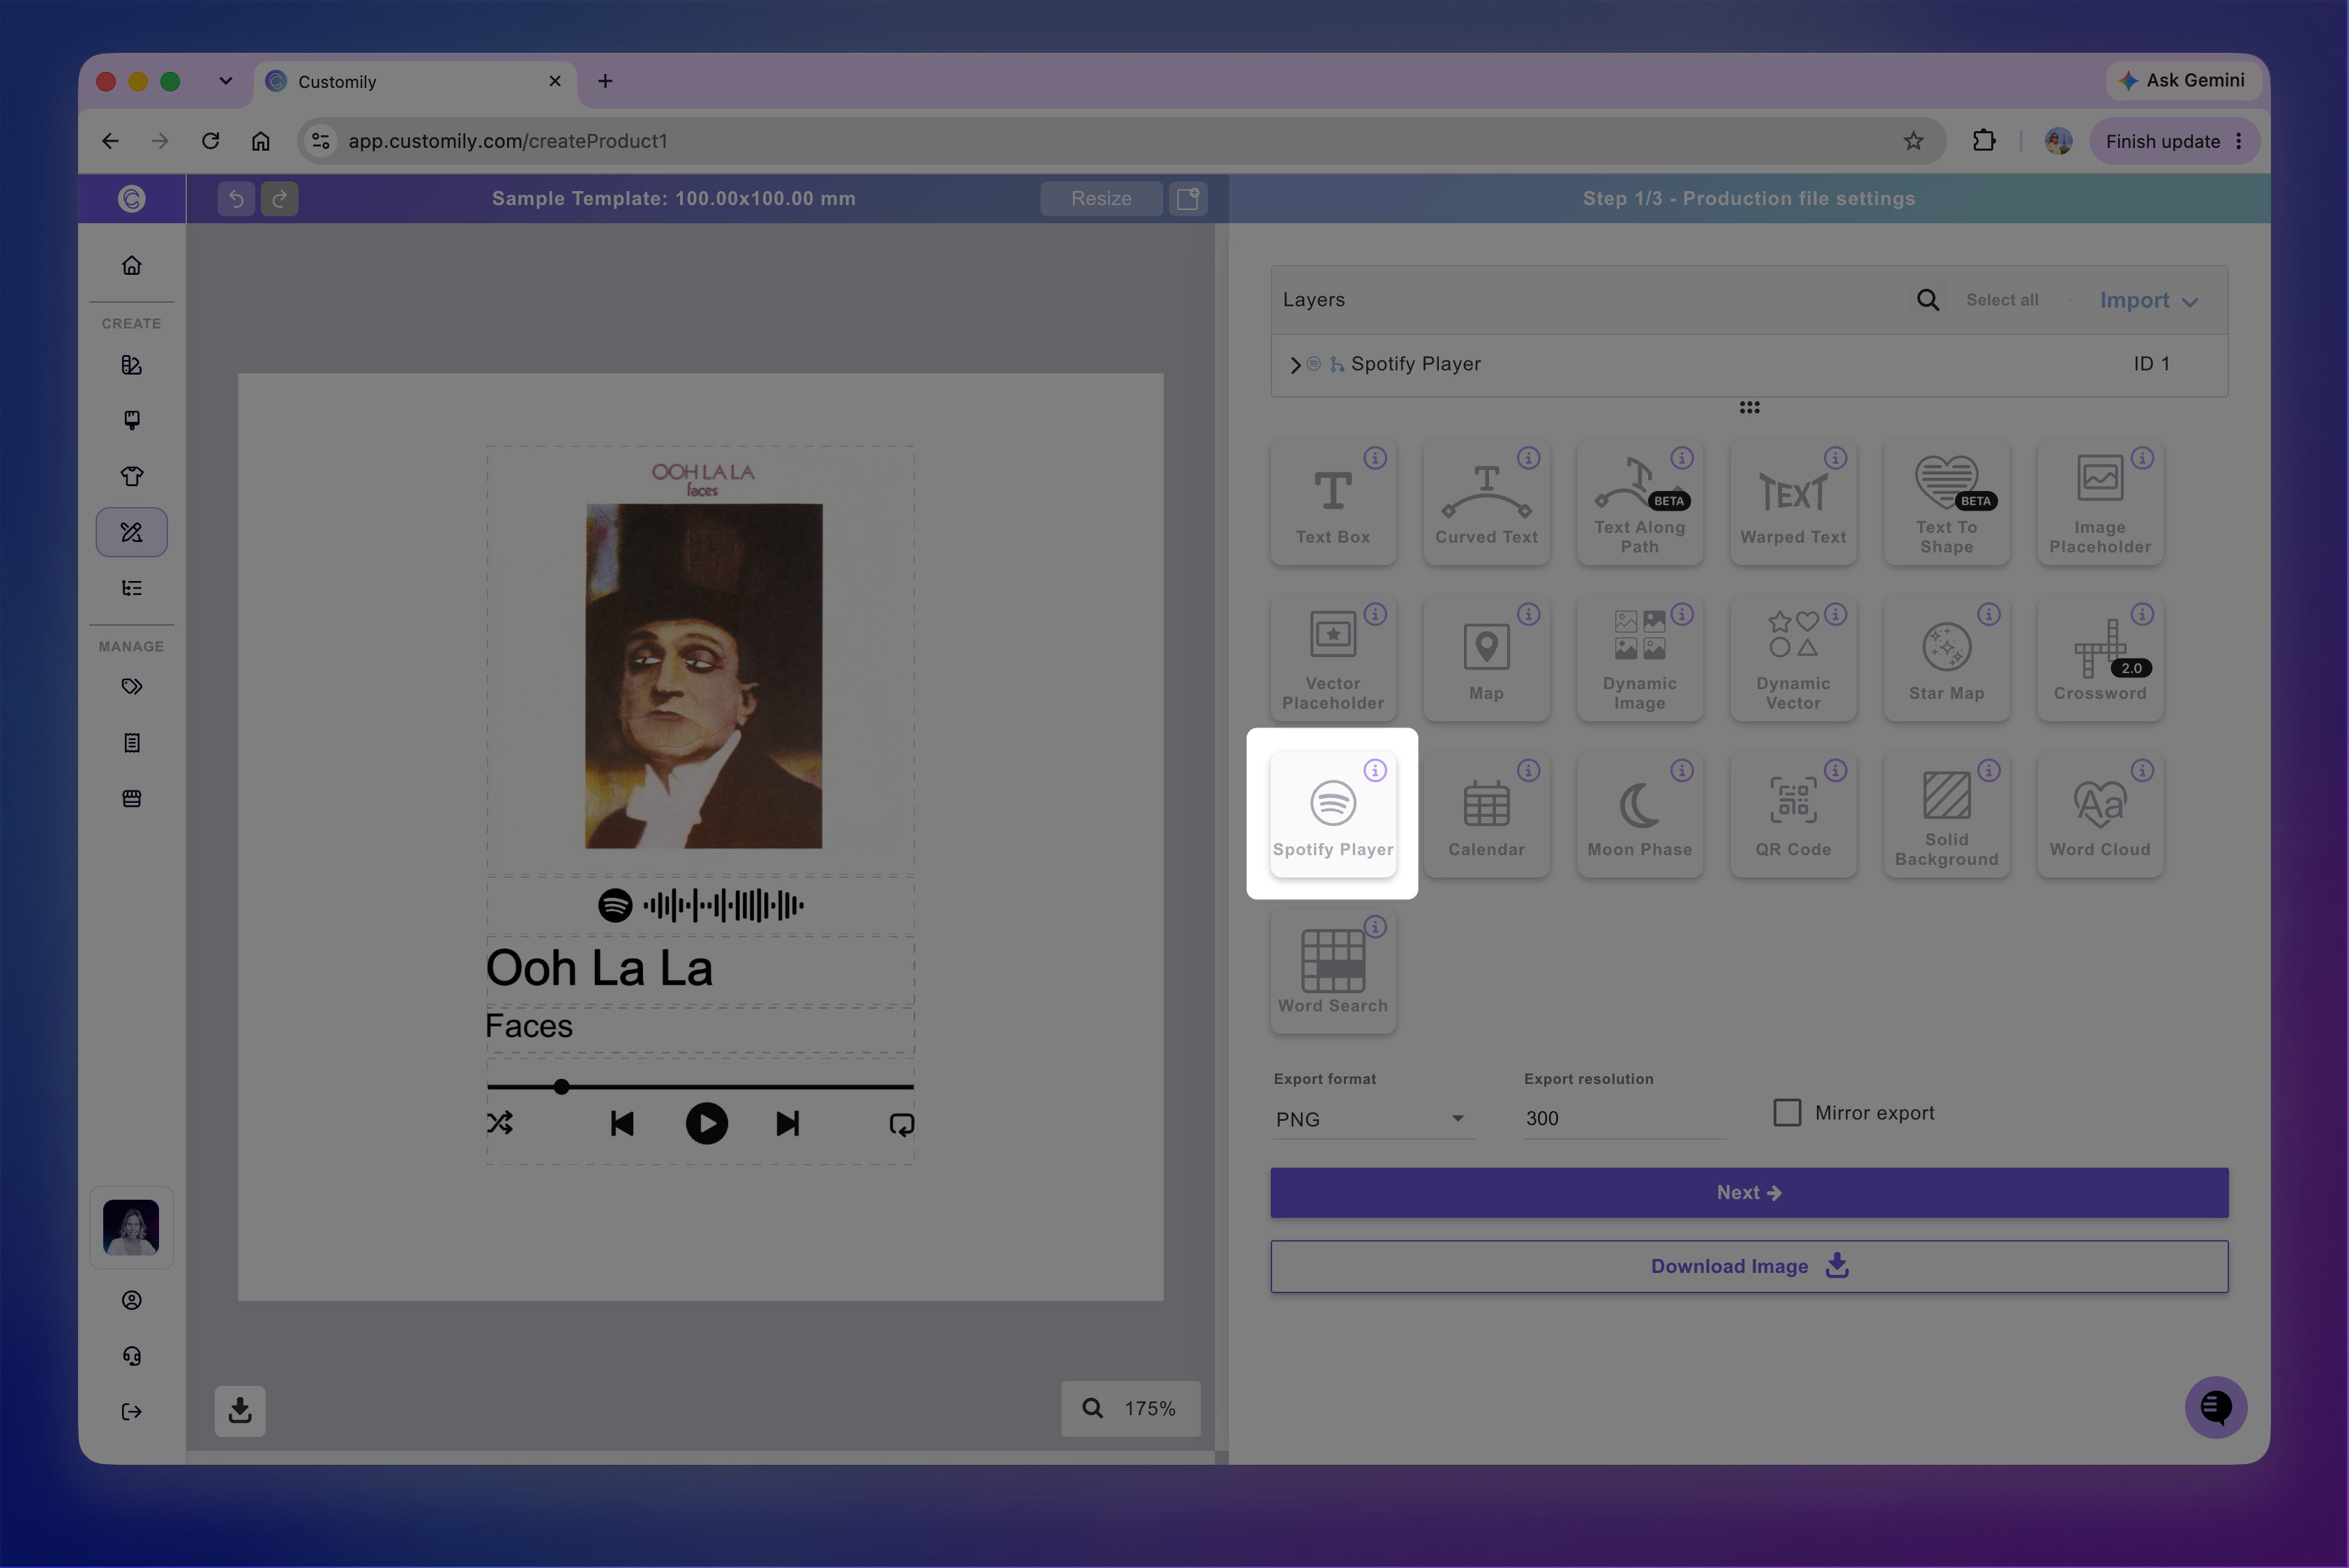Add a Text Along Path element

1639,502
